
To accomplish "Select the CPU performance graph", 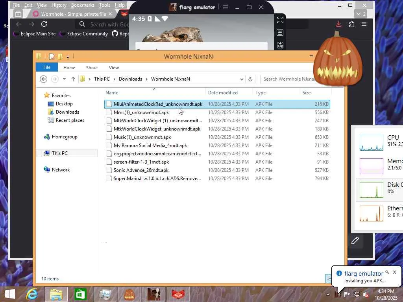I will point(372,142).
